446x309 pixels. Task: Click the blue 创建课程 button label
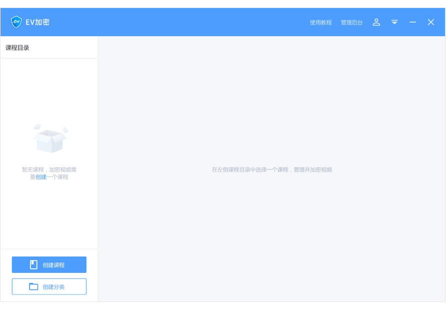click(x=54, y=265)
